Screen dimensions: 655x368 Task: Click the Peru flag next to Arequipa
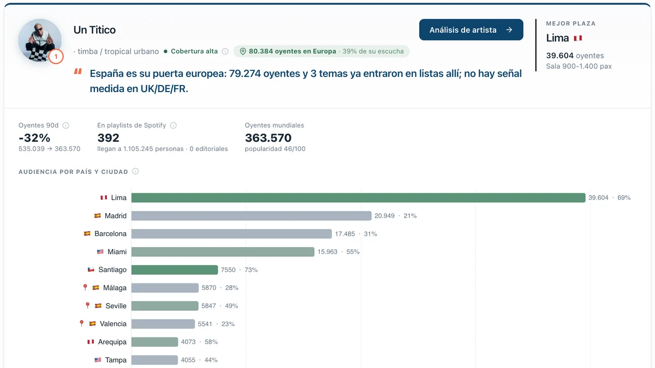91,342
